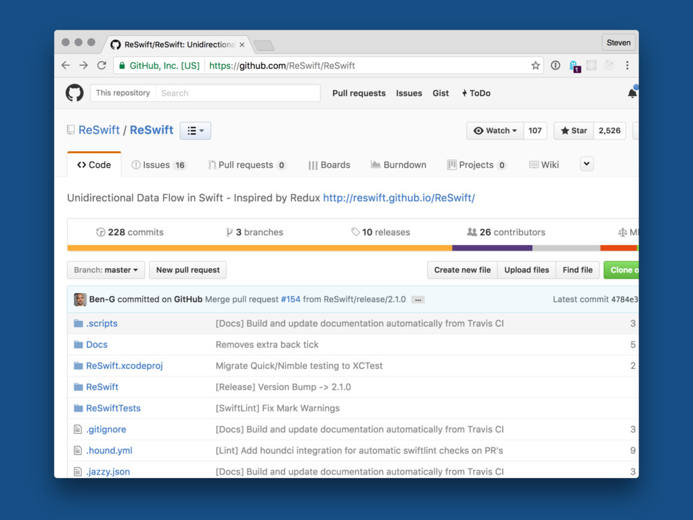Open the info circle extension icon
The height and width of the screenshot is (520, 693).
tap(556, 66)
